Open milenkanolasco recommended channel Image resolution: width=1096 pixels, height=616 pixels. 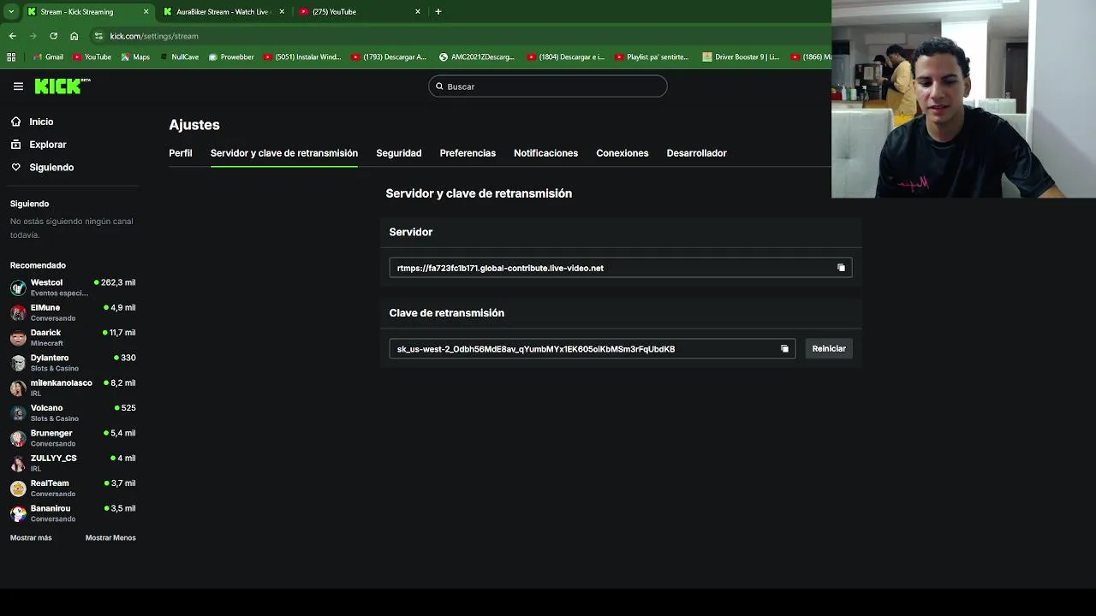pos(73,388)
